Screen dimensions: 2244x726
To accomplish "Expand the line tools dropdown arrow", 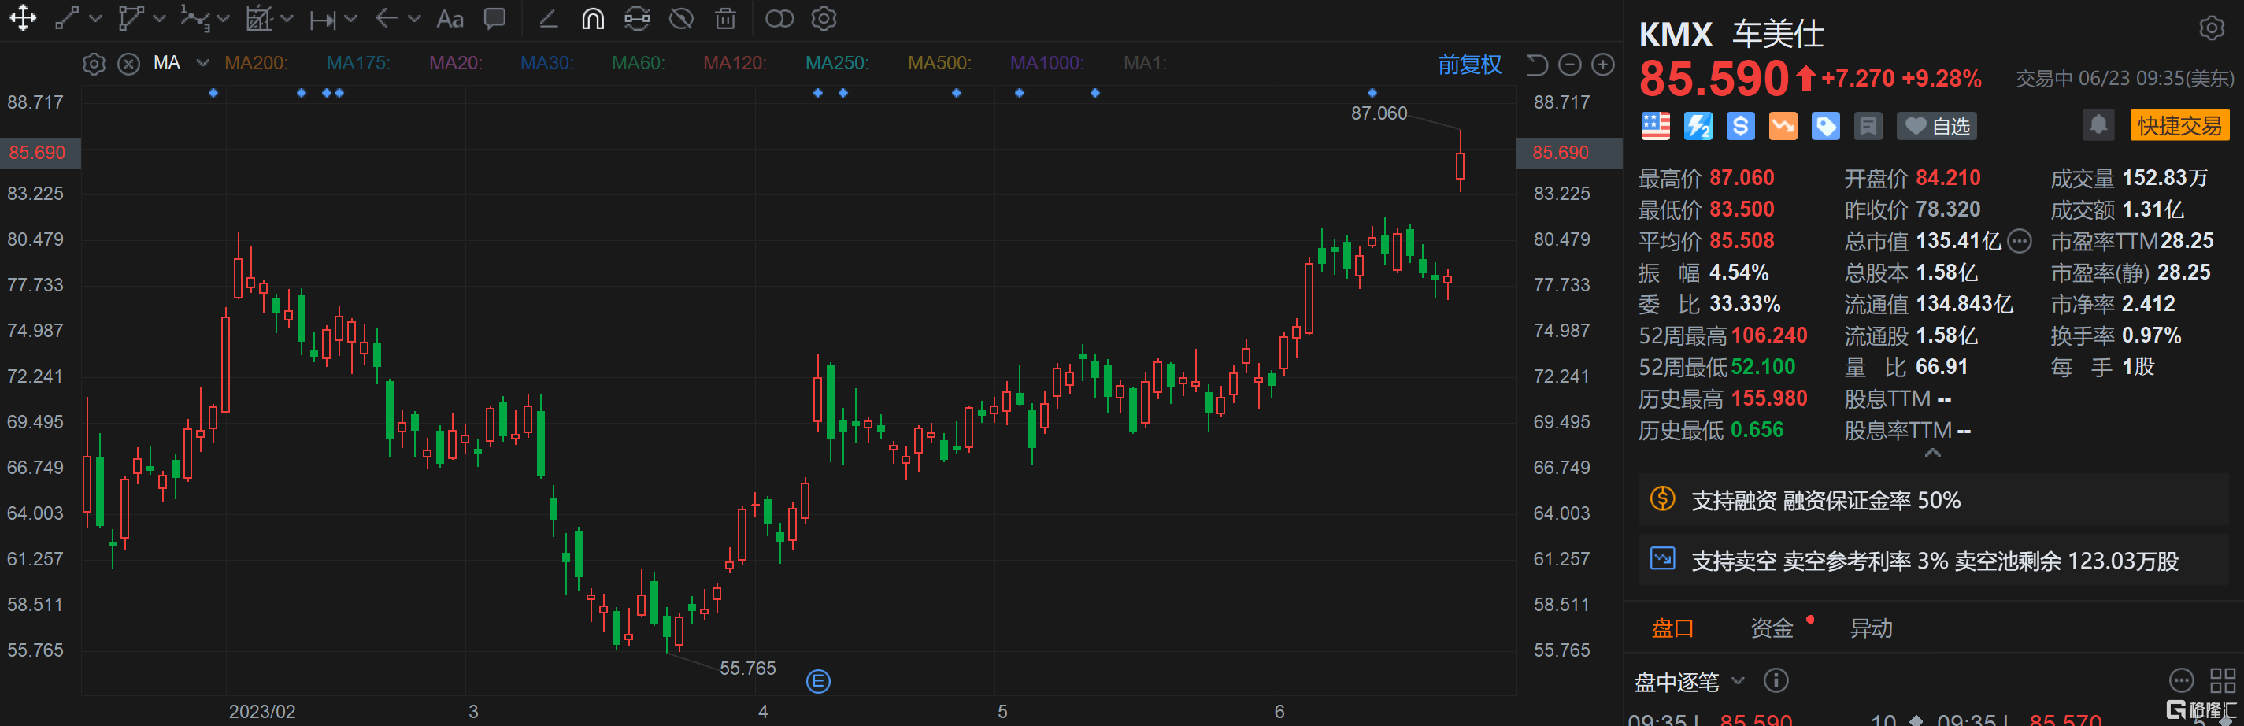I will click(95, 18).
